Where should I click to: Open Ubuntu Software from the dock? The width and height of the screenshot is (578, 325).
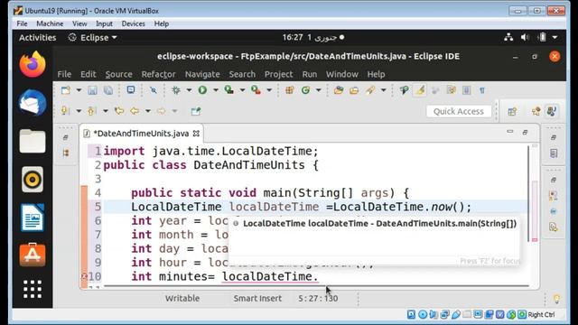33,255
